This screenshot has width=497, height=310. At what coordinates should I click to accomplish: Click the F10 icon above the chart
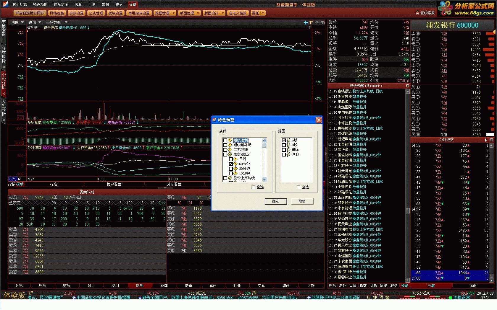point(322,22)
